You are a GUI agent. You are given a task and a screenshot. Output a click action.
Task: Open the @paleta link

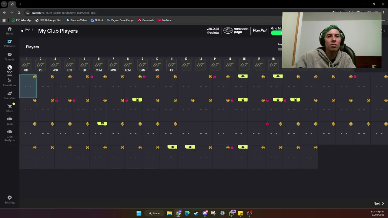tap(213, 33)
